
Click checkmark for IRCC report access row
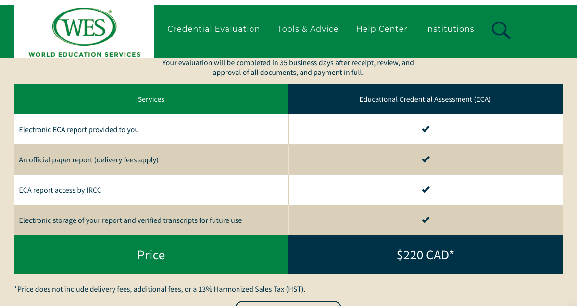tap(426, 189)
